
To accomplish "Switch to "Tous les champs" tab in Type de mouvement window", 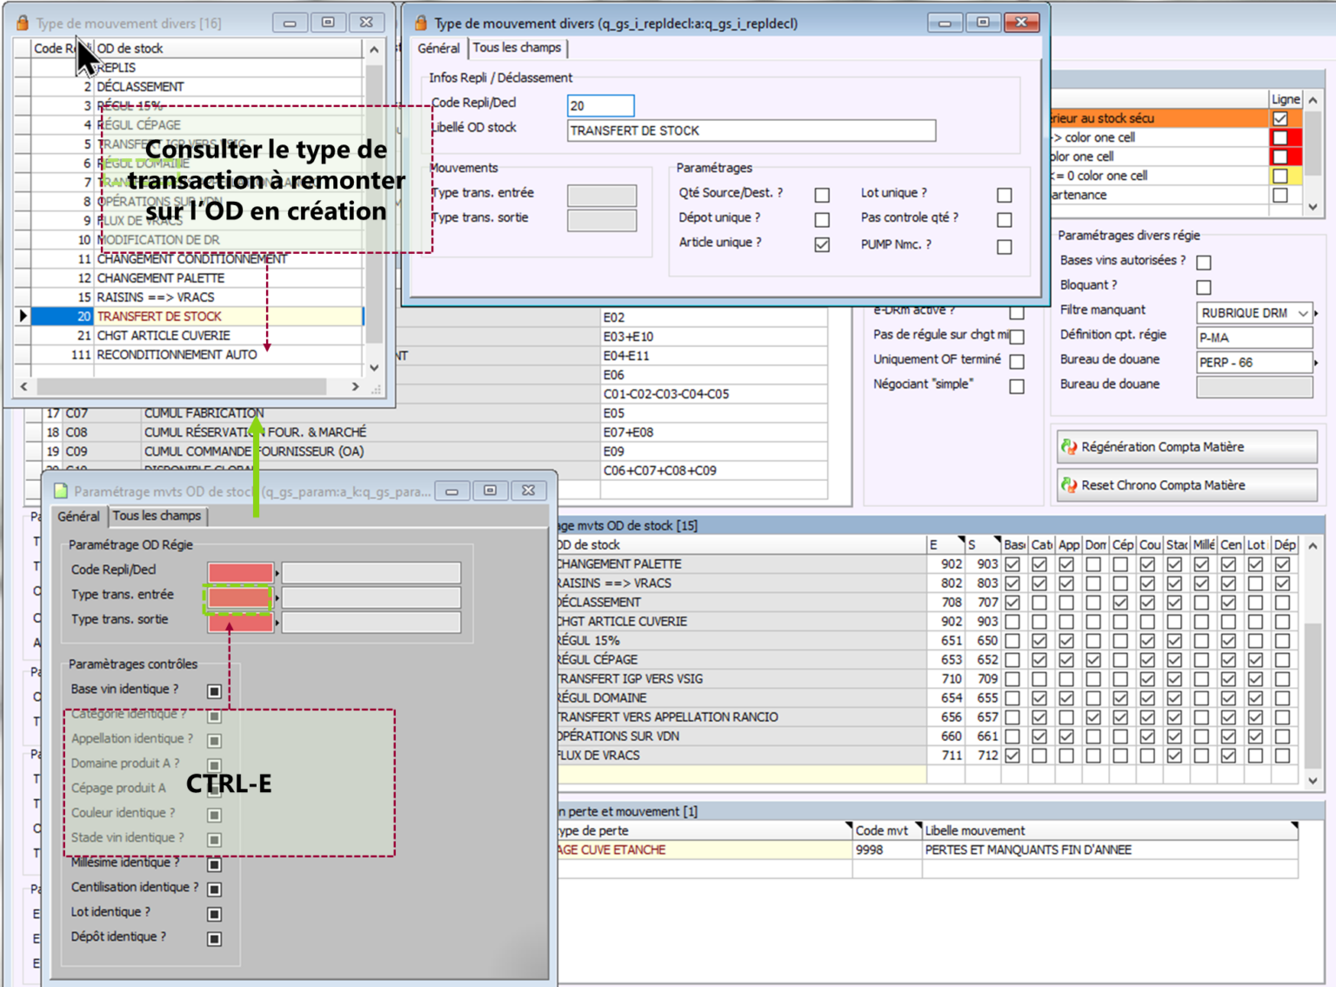I will click(x=517, y=48).
